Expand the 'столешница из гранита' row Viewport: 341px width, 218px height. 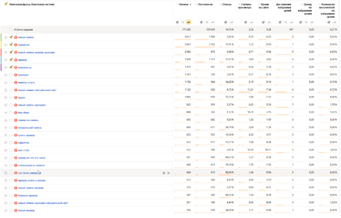pos(6,166)
